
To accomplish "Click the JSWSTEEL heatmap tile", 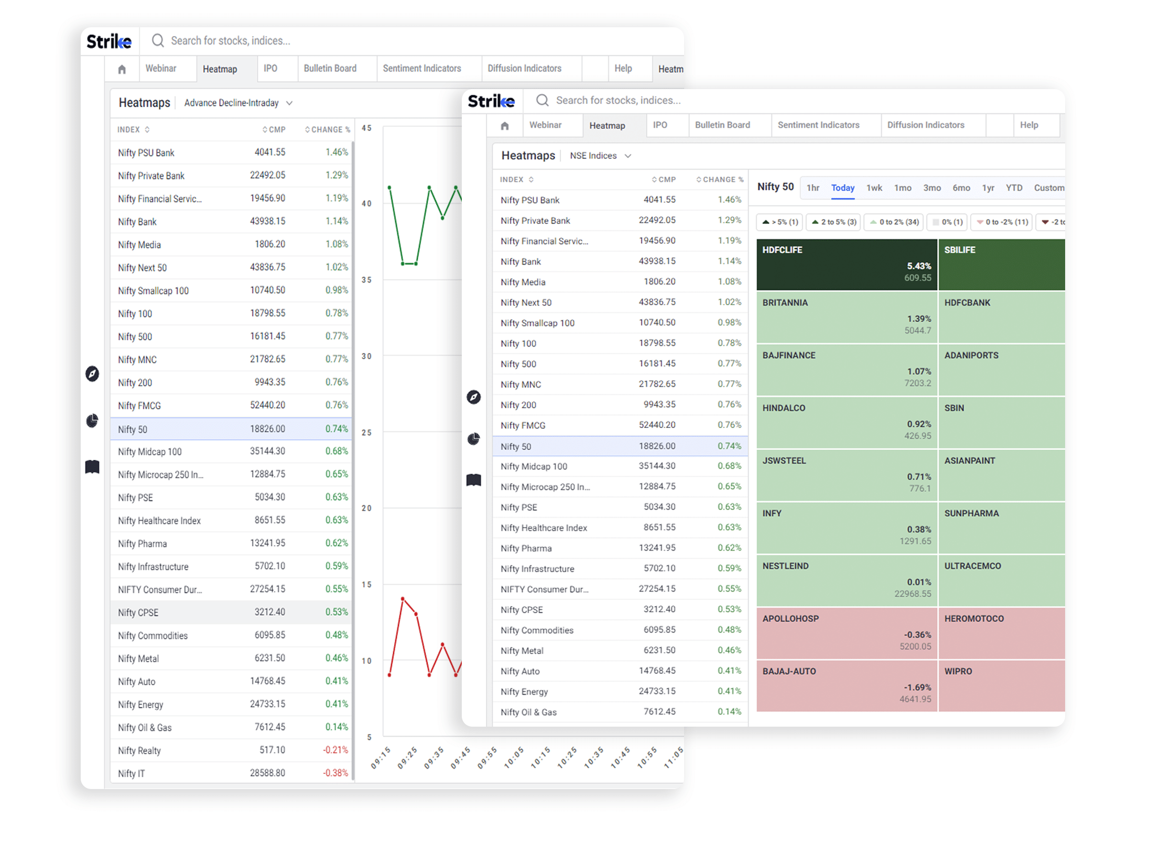I will tap(847, 475).
